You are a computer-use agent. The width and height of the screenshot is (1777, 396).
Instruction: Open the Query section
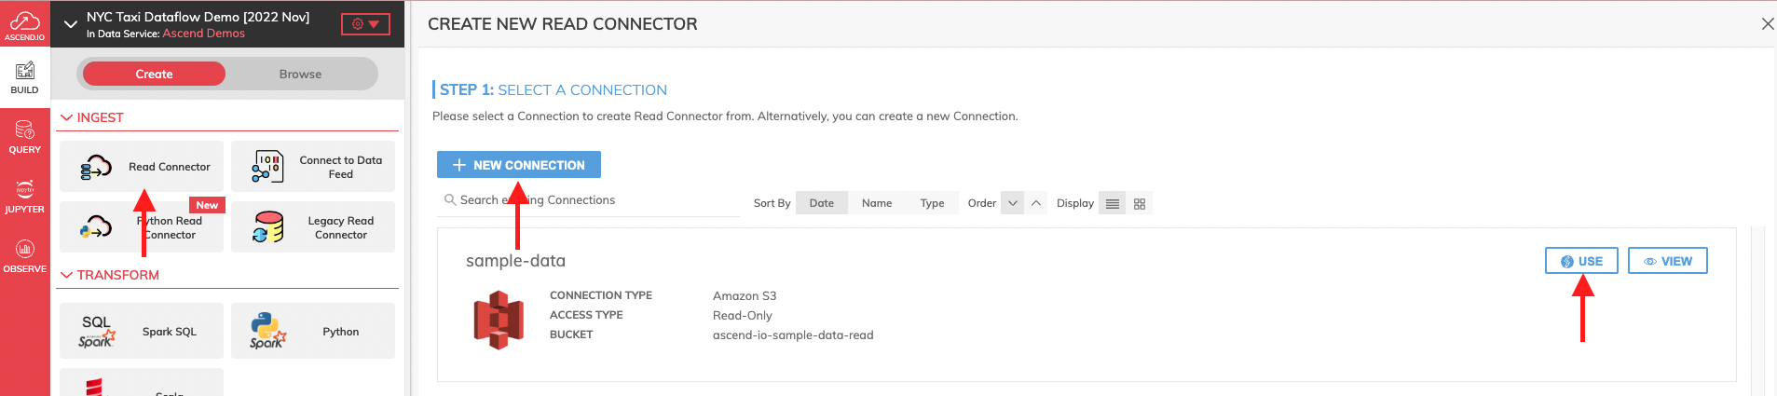(x=25, y=137)
